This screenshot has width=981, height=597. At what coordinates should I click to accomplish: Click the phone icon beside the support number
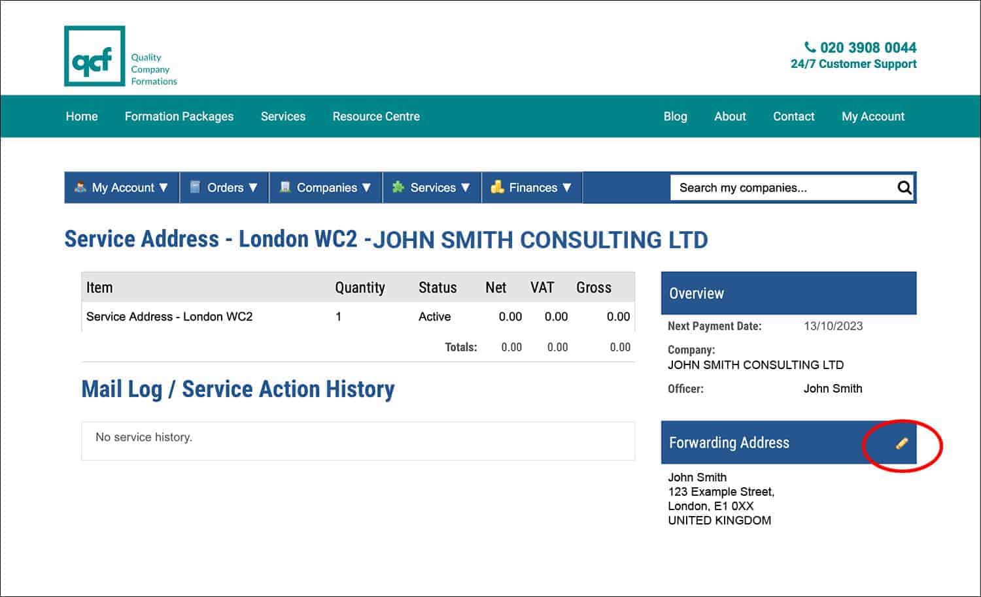810,46
